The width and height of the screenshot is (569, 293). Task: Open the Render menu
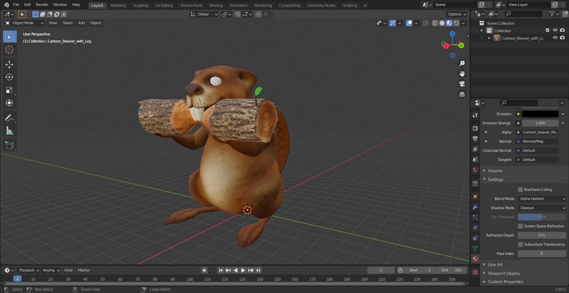pyautogui.click(x=42, y=5)
